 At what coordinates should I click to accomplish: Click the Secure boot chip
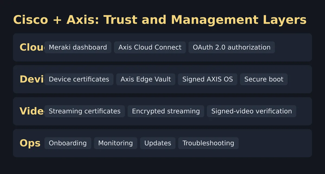tap(264, 79)
